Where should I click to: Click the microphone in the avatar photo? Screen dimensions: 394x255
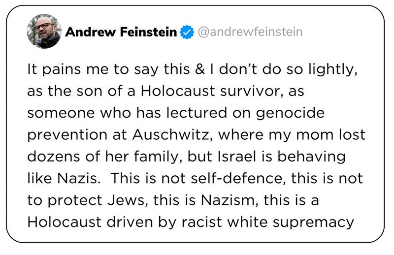pos(38,41)
